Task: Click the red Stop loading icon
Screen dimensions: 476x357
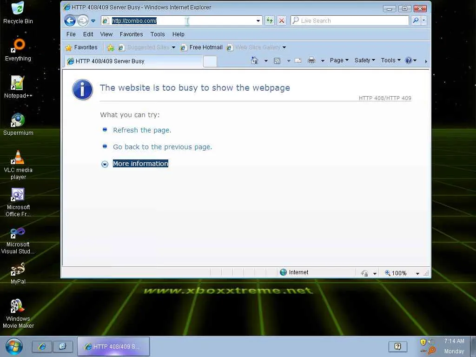Action: (282, 20)
